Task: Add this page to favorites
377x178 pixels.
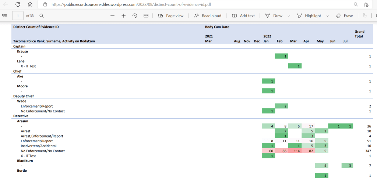Action: (x=366, y=4)
